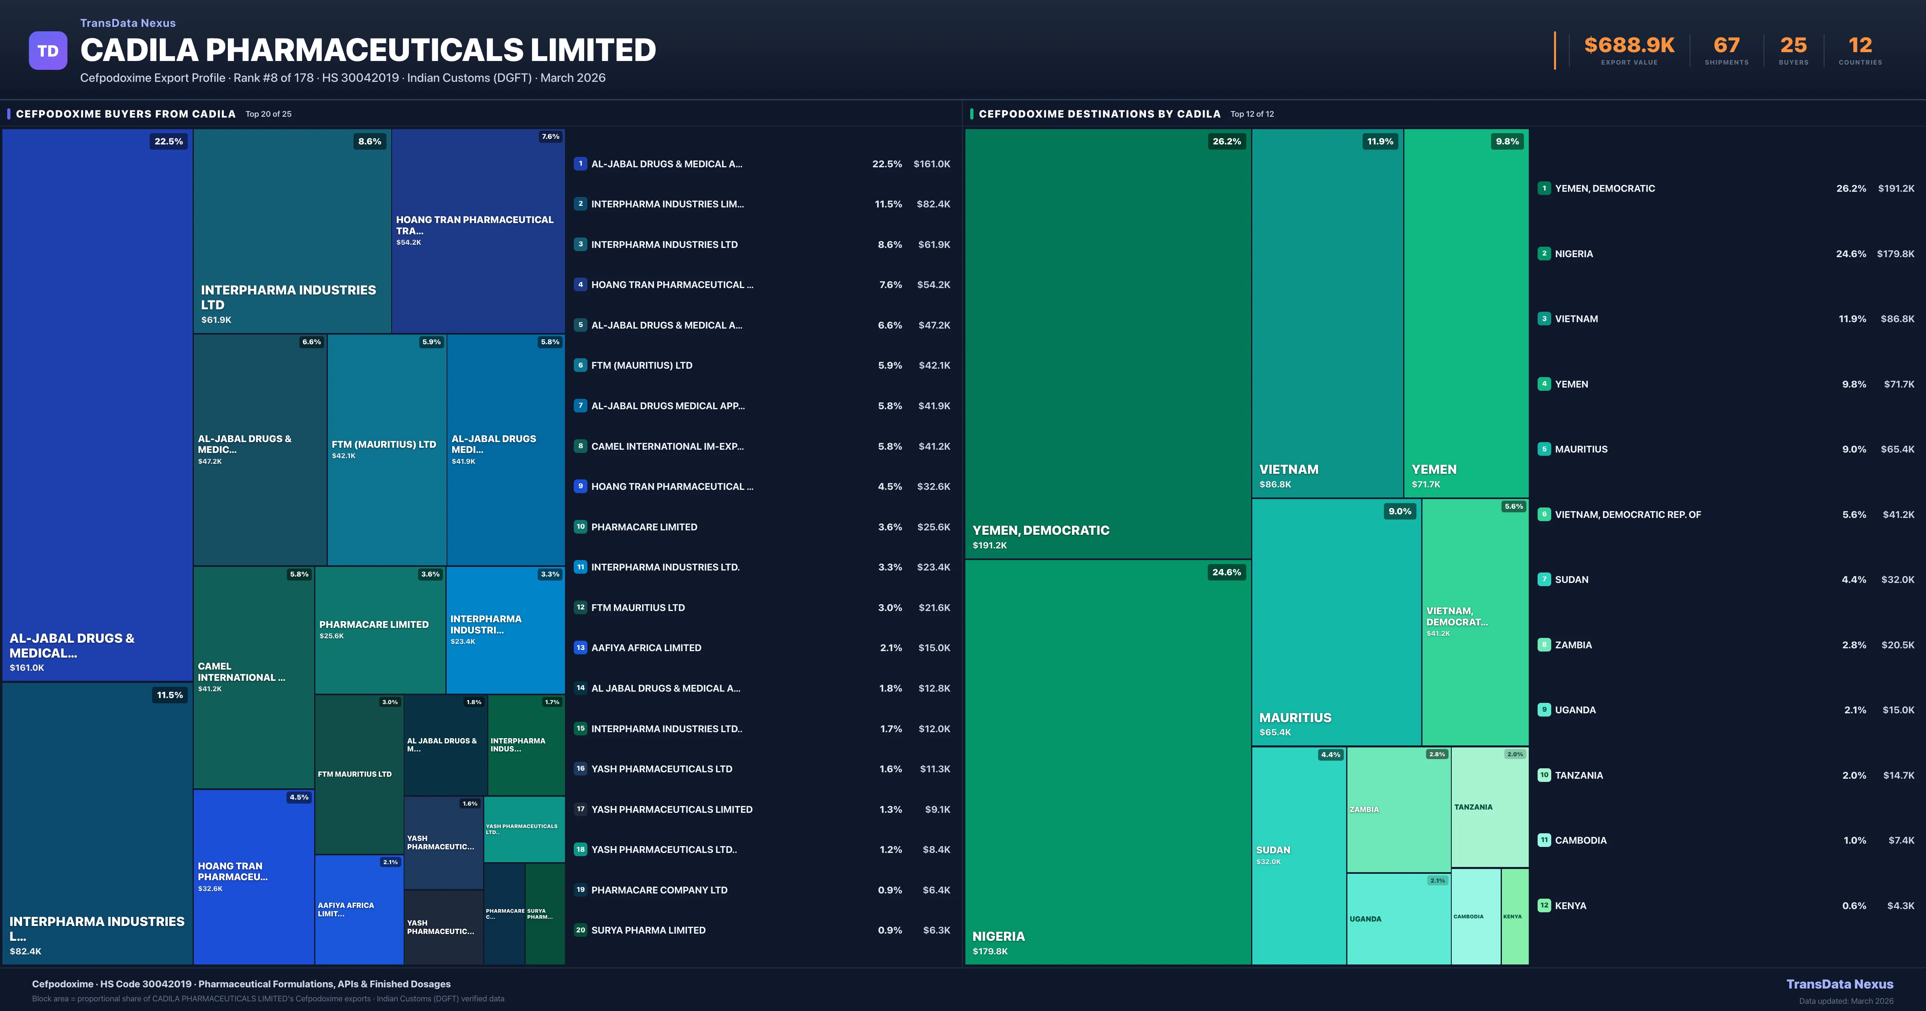Open the Cefpodoxime Destinations by Cadila header
Viewport: 1926px width, 1011px height.
point(1099,114)
